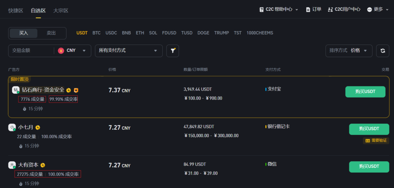Open 所有支付方式 payment method dropdown
Screen dimensions: 394x188
pyautogui.click(x=129, y=51)
